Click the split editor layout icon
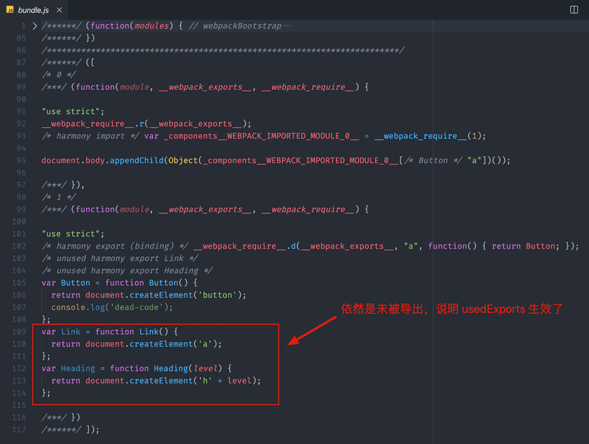 (x=574, y=10)
